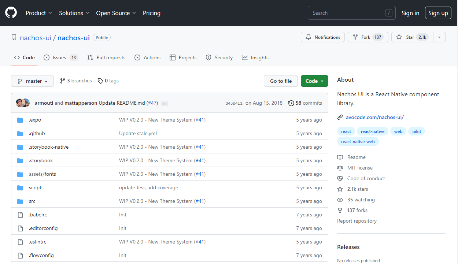
Task: Click the GitHub octocat logo
Action: pyautogui.click(x=11, y=13)
